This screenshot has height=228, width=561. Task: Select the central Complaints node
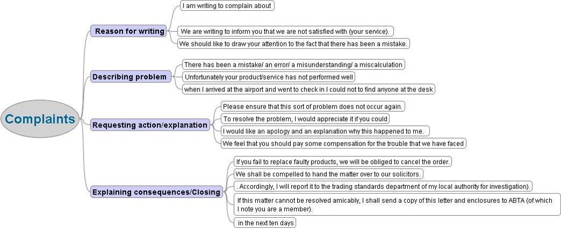pos(40,119)
